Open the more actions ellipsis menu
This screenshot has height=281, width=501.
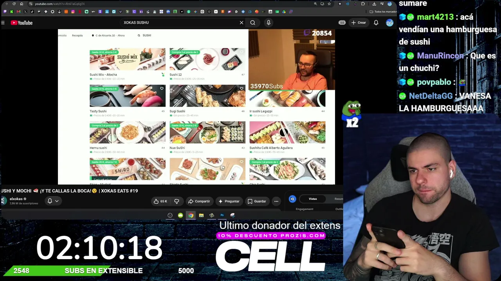point(276,201)
